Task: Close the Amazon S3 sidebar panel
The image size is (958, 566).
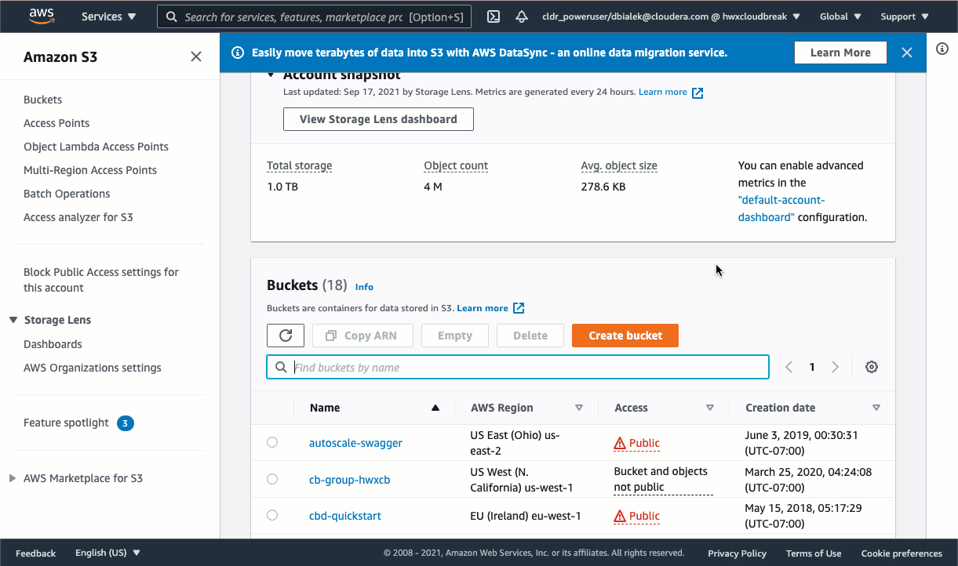Action: (196, 56)
